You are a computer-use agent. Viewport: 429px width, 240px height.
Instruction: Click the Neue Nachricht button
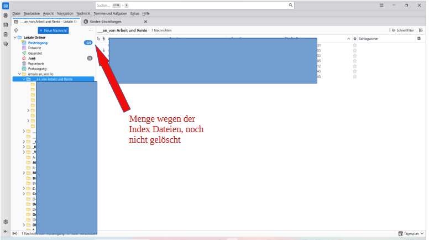54,30
